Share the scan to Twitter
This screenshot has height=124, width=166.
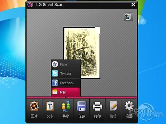66,74
